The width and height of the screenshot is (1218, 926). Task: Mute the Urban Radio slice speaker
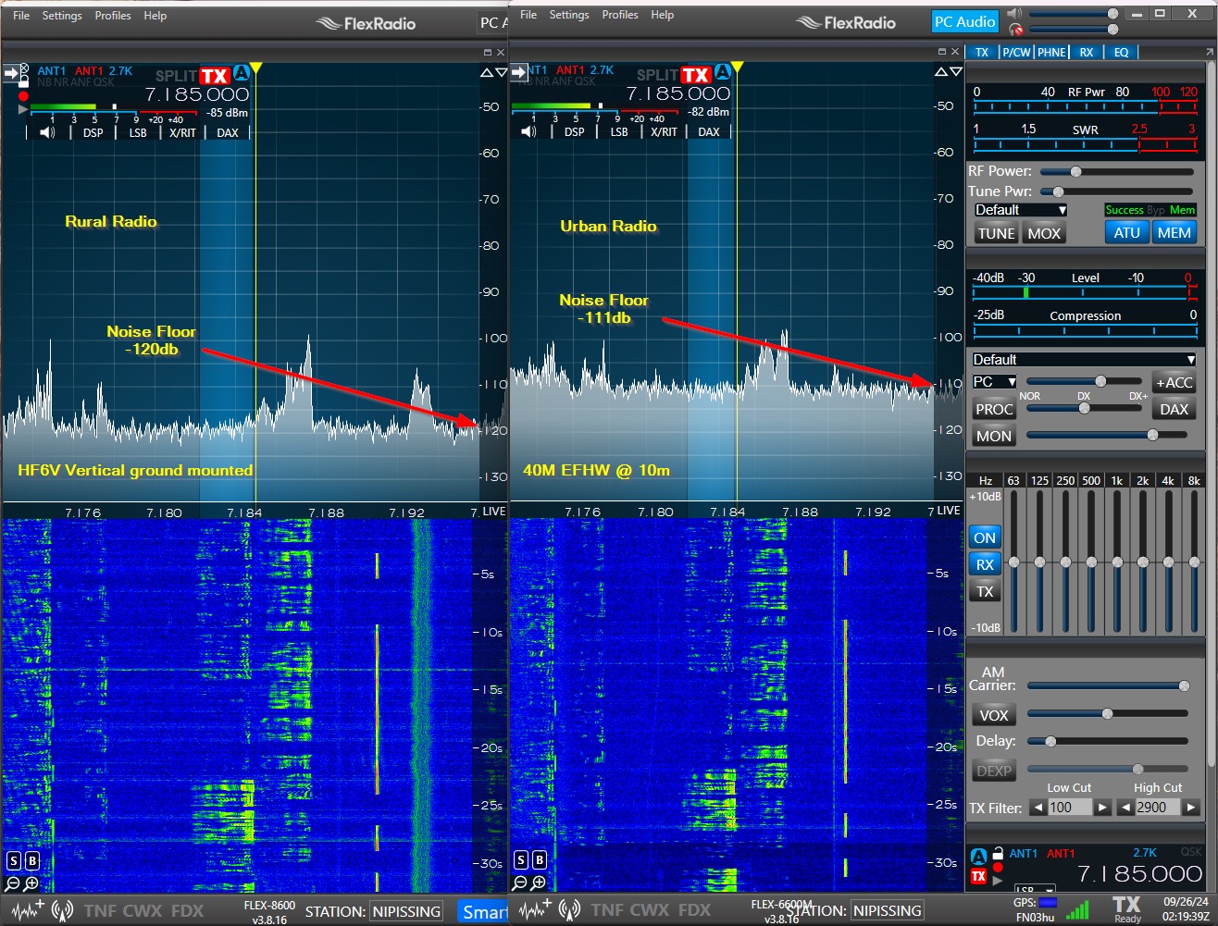(x=528, y=131)
